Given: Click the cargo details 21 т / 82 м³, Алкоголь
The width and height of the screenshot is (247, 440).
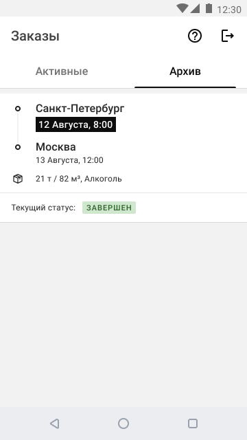Looking at the screenshot, I should click(x=79, y=179).
